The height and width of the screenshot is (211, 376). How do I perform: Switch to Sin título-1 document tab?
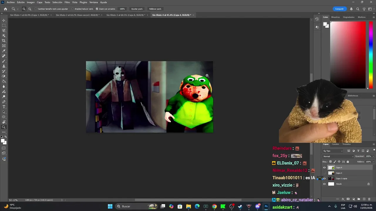[x=29, y=15]
